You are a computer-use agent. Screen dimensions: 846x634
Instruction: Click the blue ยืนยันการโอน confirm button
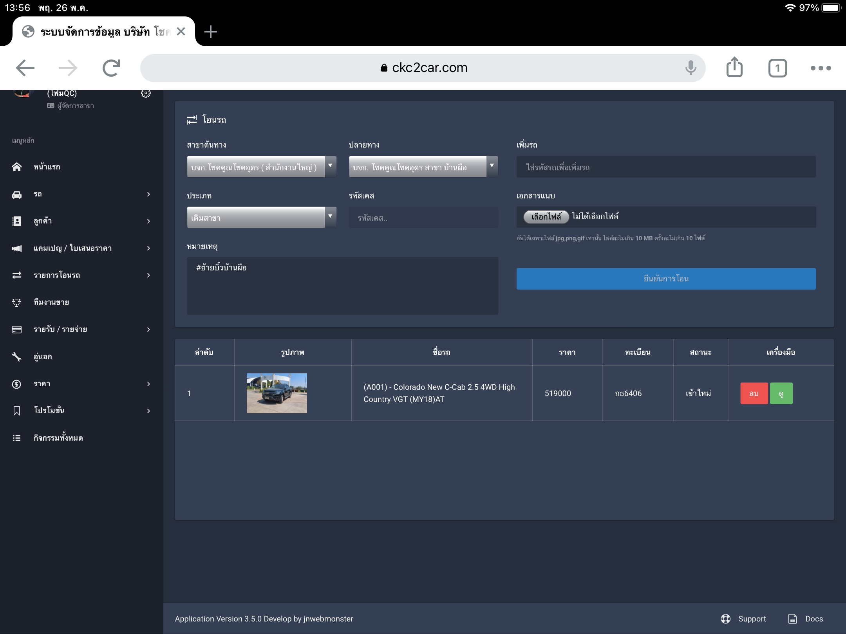666,279
